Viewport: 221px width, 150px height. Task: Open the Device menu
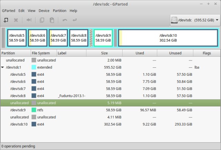tap(44, 11)
